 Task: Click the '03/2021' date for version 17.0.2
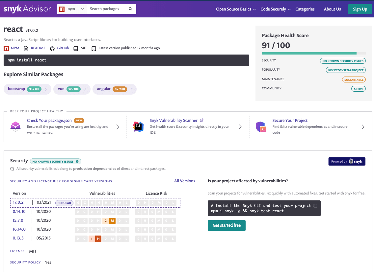(44, 202)
